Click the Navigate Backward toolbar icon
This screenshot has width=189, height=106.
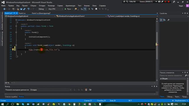coord(4,9)
